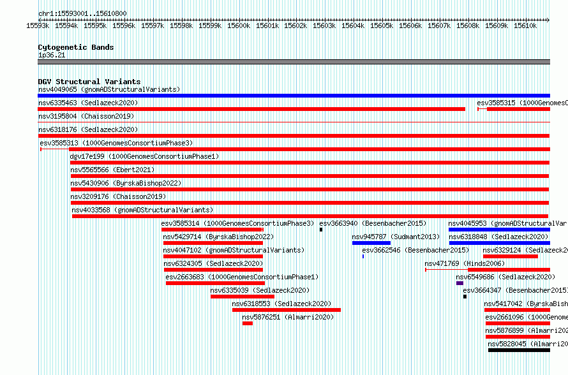The image size is (568, 375).
Task: Click the black square under esv3664347
Action: pyautogui.click(x=465, y=297)
